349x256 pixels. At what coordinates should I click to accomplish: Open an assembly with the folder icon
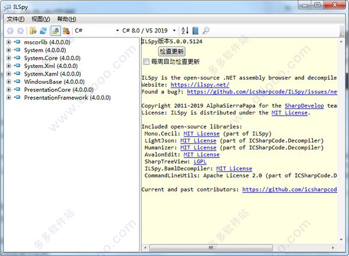click(33, 30)
